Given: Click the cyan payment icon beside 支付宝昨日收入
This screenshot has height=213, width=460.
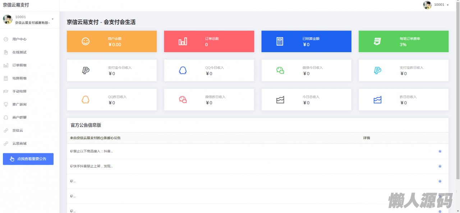Looking at the screenshot, I should (x=377, y=71).
